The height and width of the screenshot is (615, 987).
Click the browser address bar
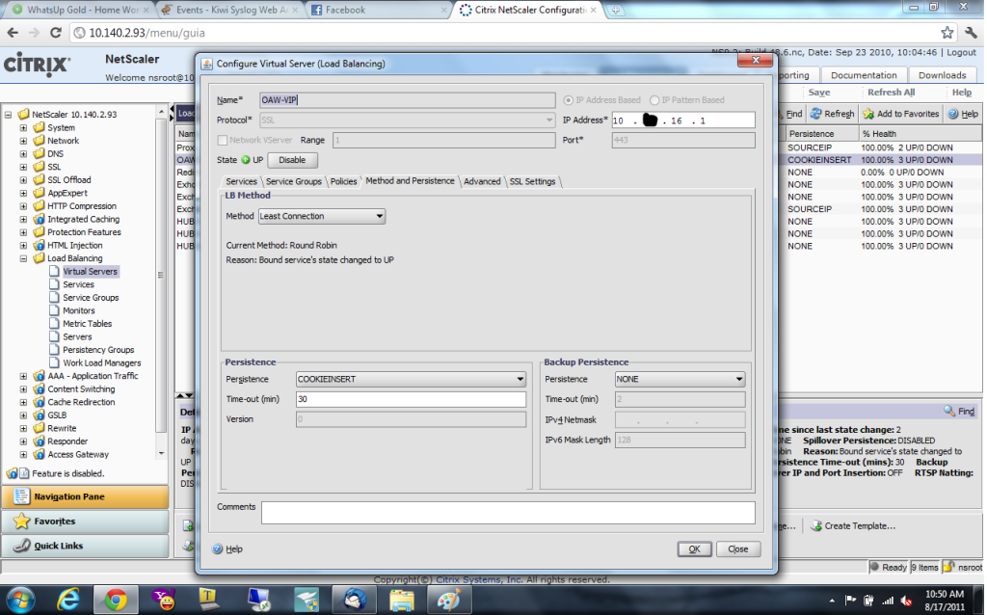(503, 33)
